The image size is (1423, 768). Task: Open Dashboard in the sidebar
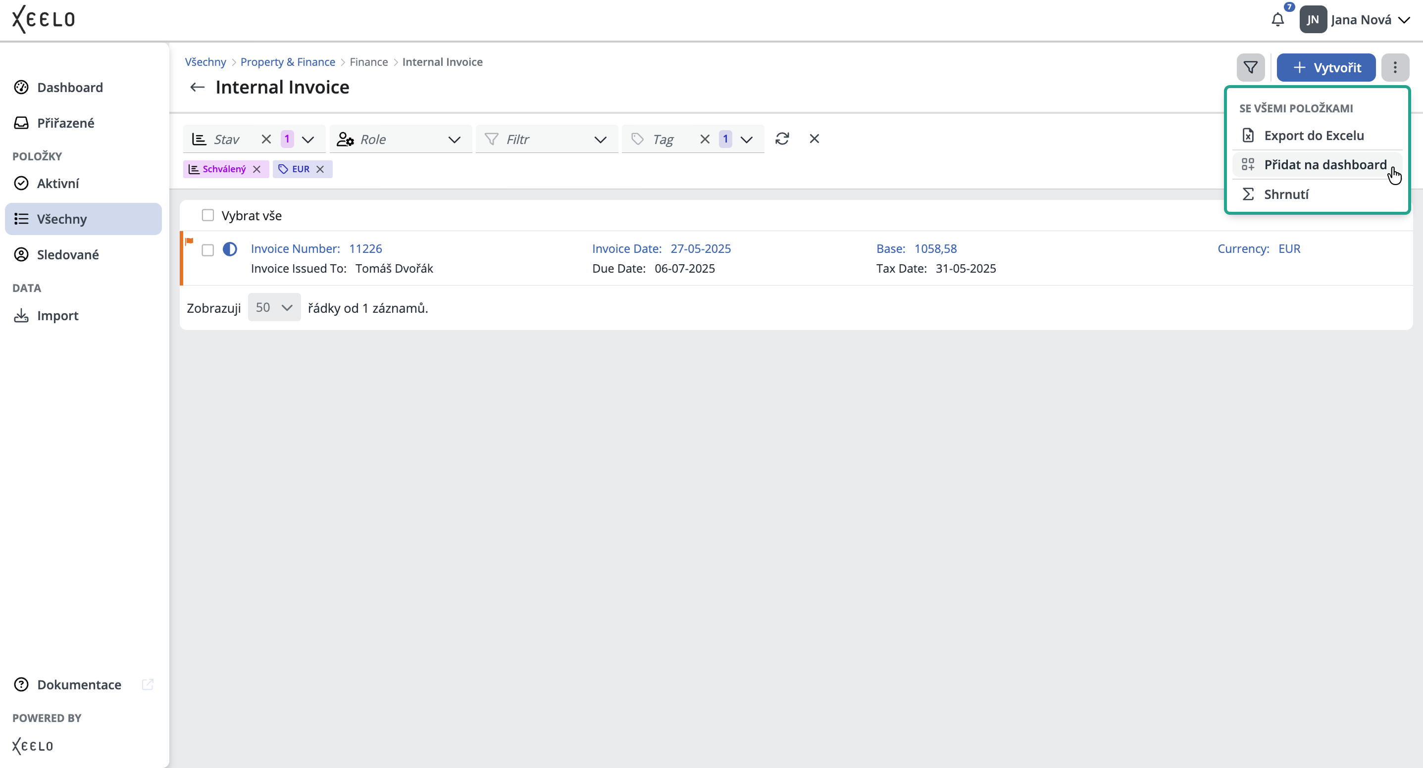coord(83,87)
